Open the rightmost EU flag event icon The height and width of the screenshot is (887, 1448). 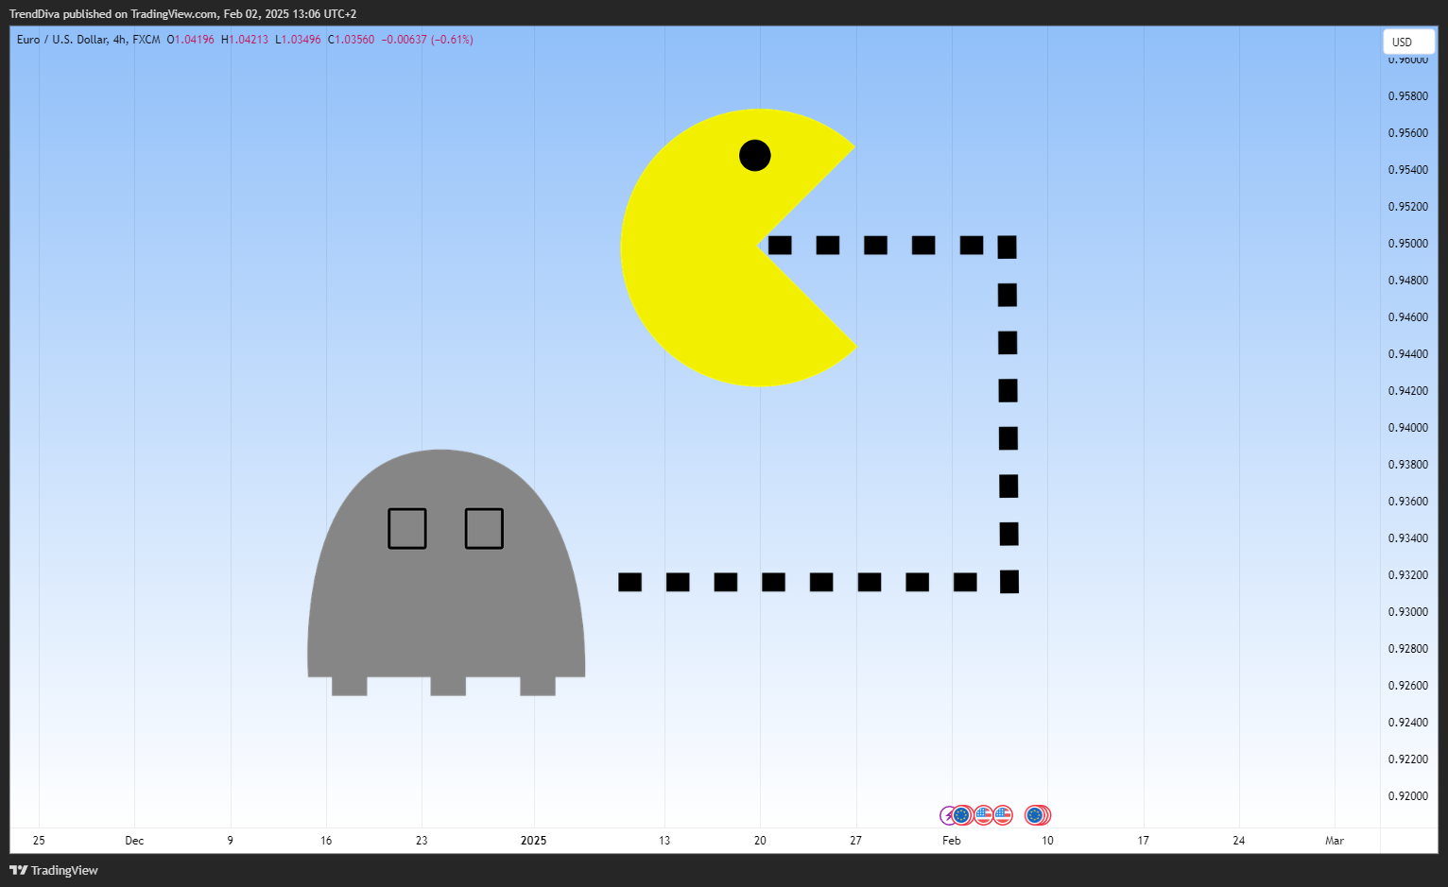coord(1036,815)
